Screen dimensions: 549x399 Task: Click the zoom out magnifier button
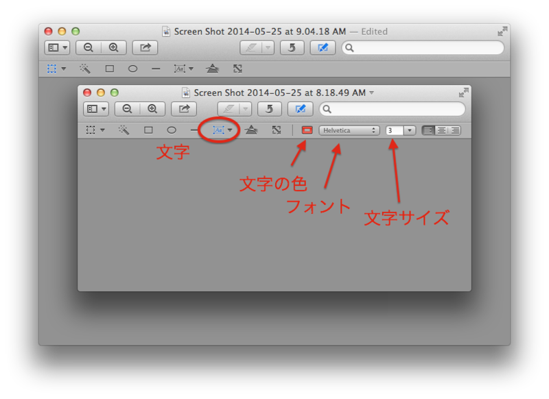tap(128, 108)
